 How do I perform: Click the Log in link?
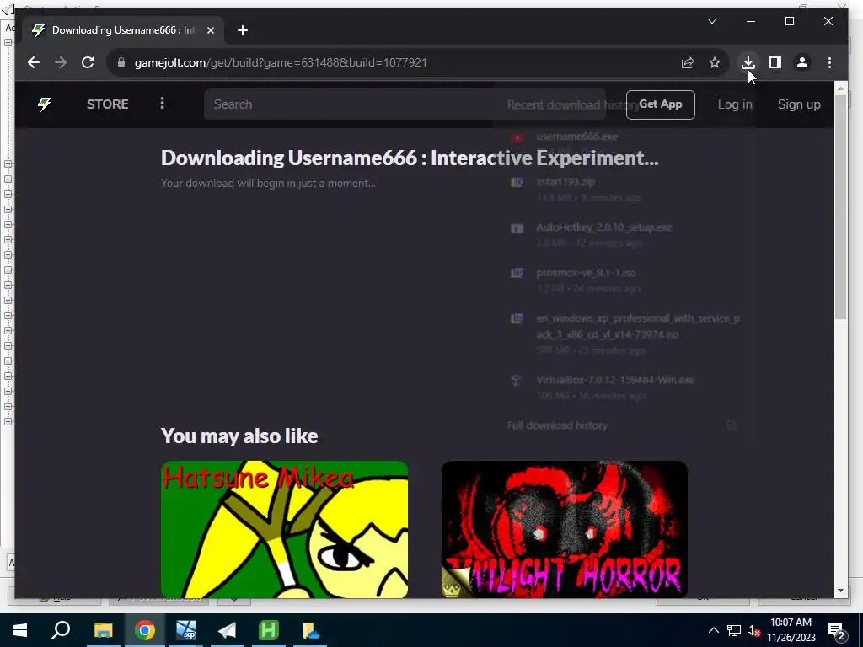[735, 104]
